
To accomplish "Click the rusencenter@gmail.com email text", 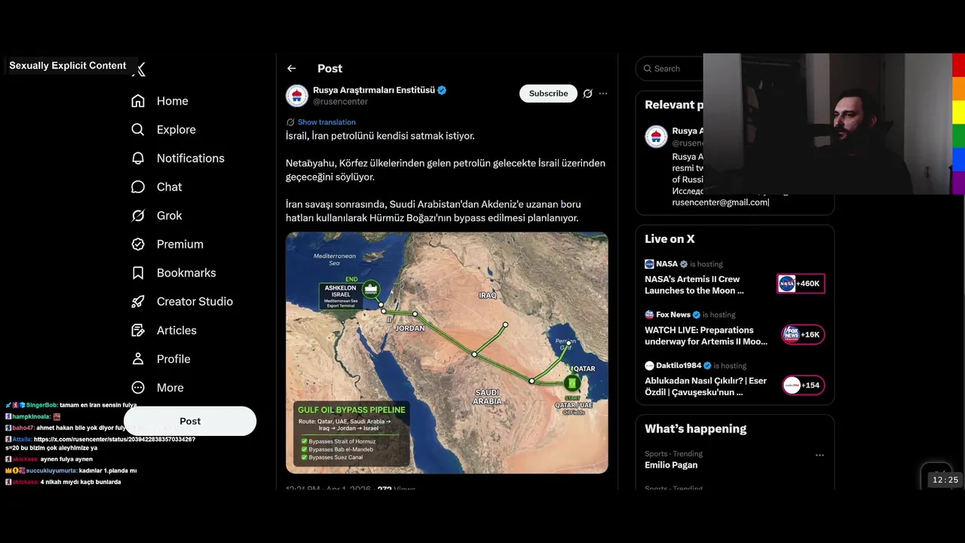I will click(x=720, y=202).
